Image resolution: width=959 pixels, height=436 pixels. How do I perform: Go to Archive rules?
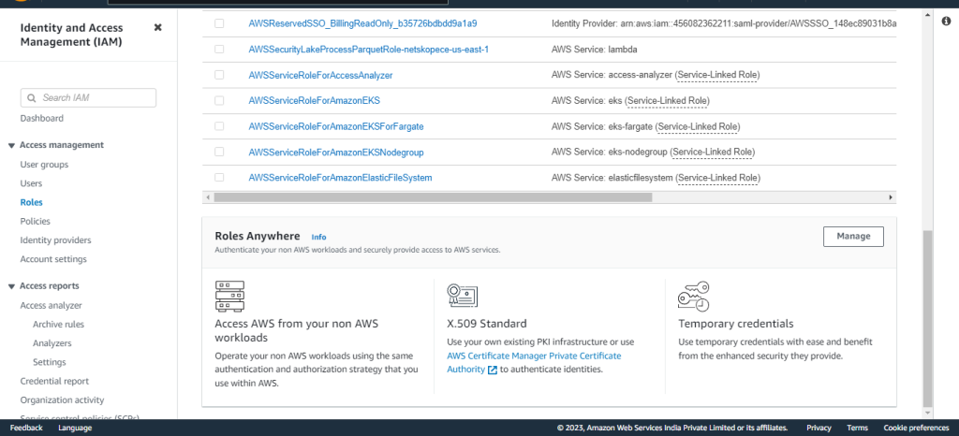pos(59,325)
